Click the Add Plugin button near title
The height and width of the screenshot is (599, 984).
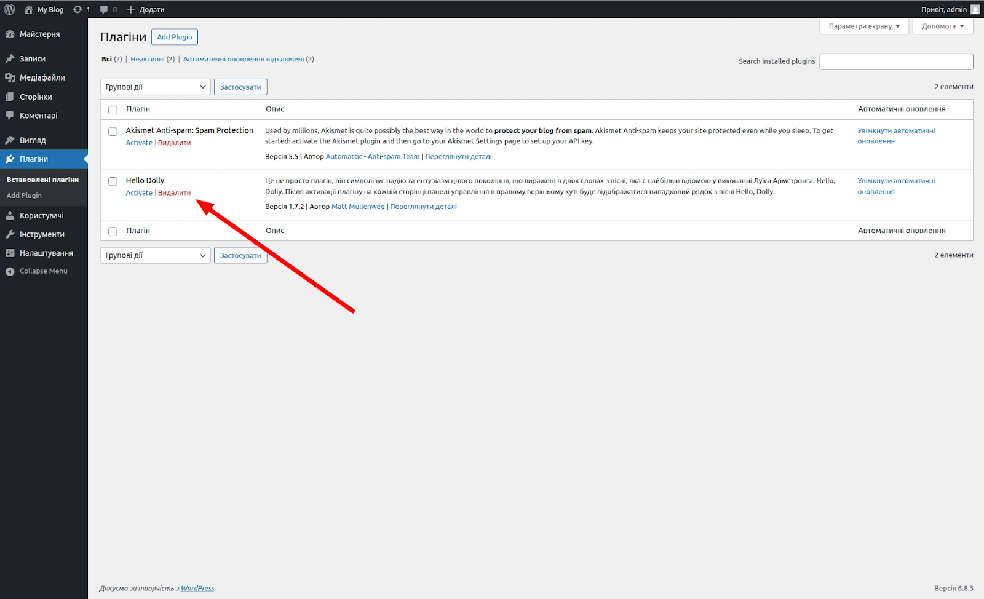point(174,37)
